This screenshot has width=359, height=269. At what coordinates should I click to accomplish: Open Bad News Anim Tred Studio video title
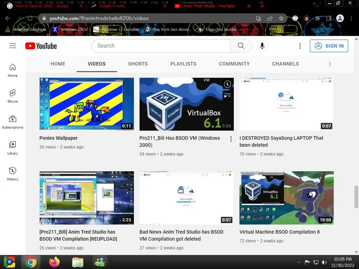pyautogui.click(x=181, y=235)
